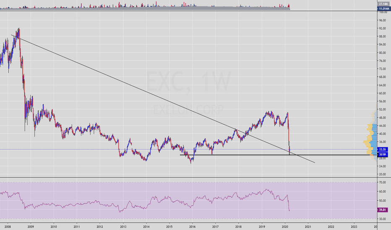Click the 2016 label on time axis
The image size is (391, 230).
click(x=192, y=227)
